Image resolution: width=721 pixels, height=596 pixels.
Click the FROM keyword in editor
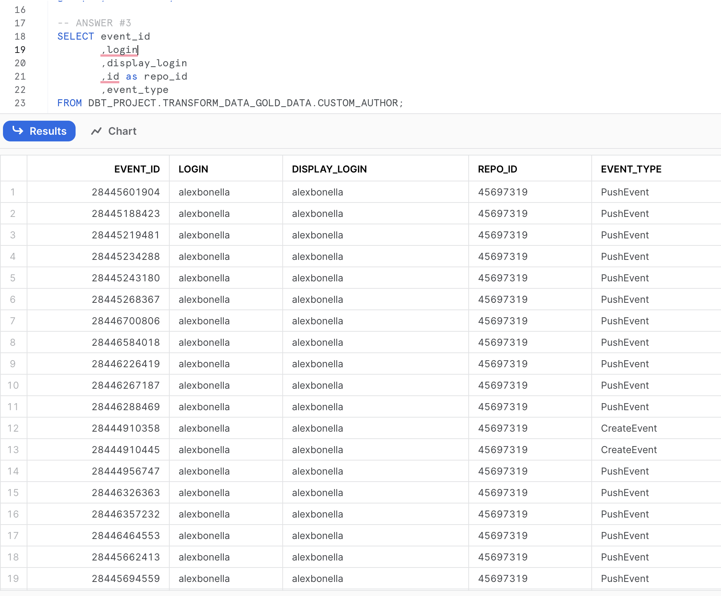(x=69, y=103)
